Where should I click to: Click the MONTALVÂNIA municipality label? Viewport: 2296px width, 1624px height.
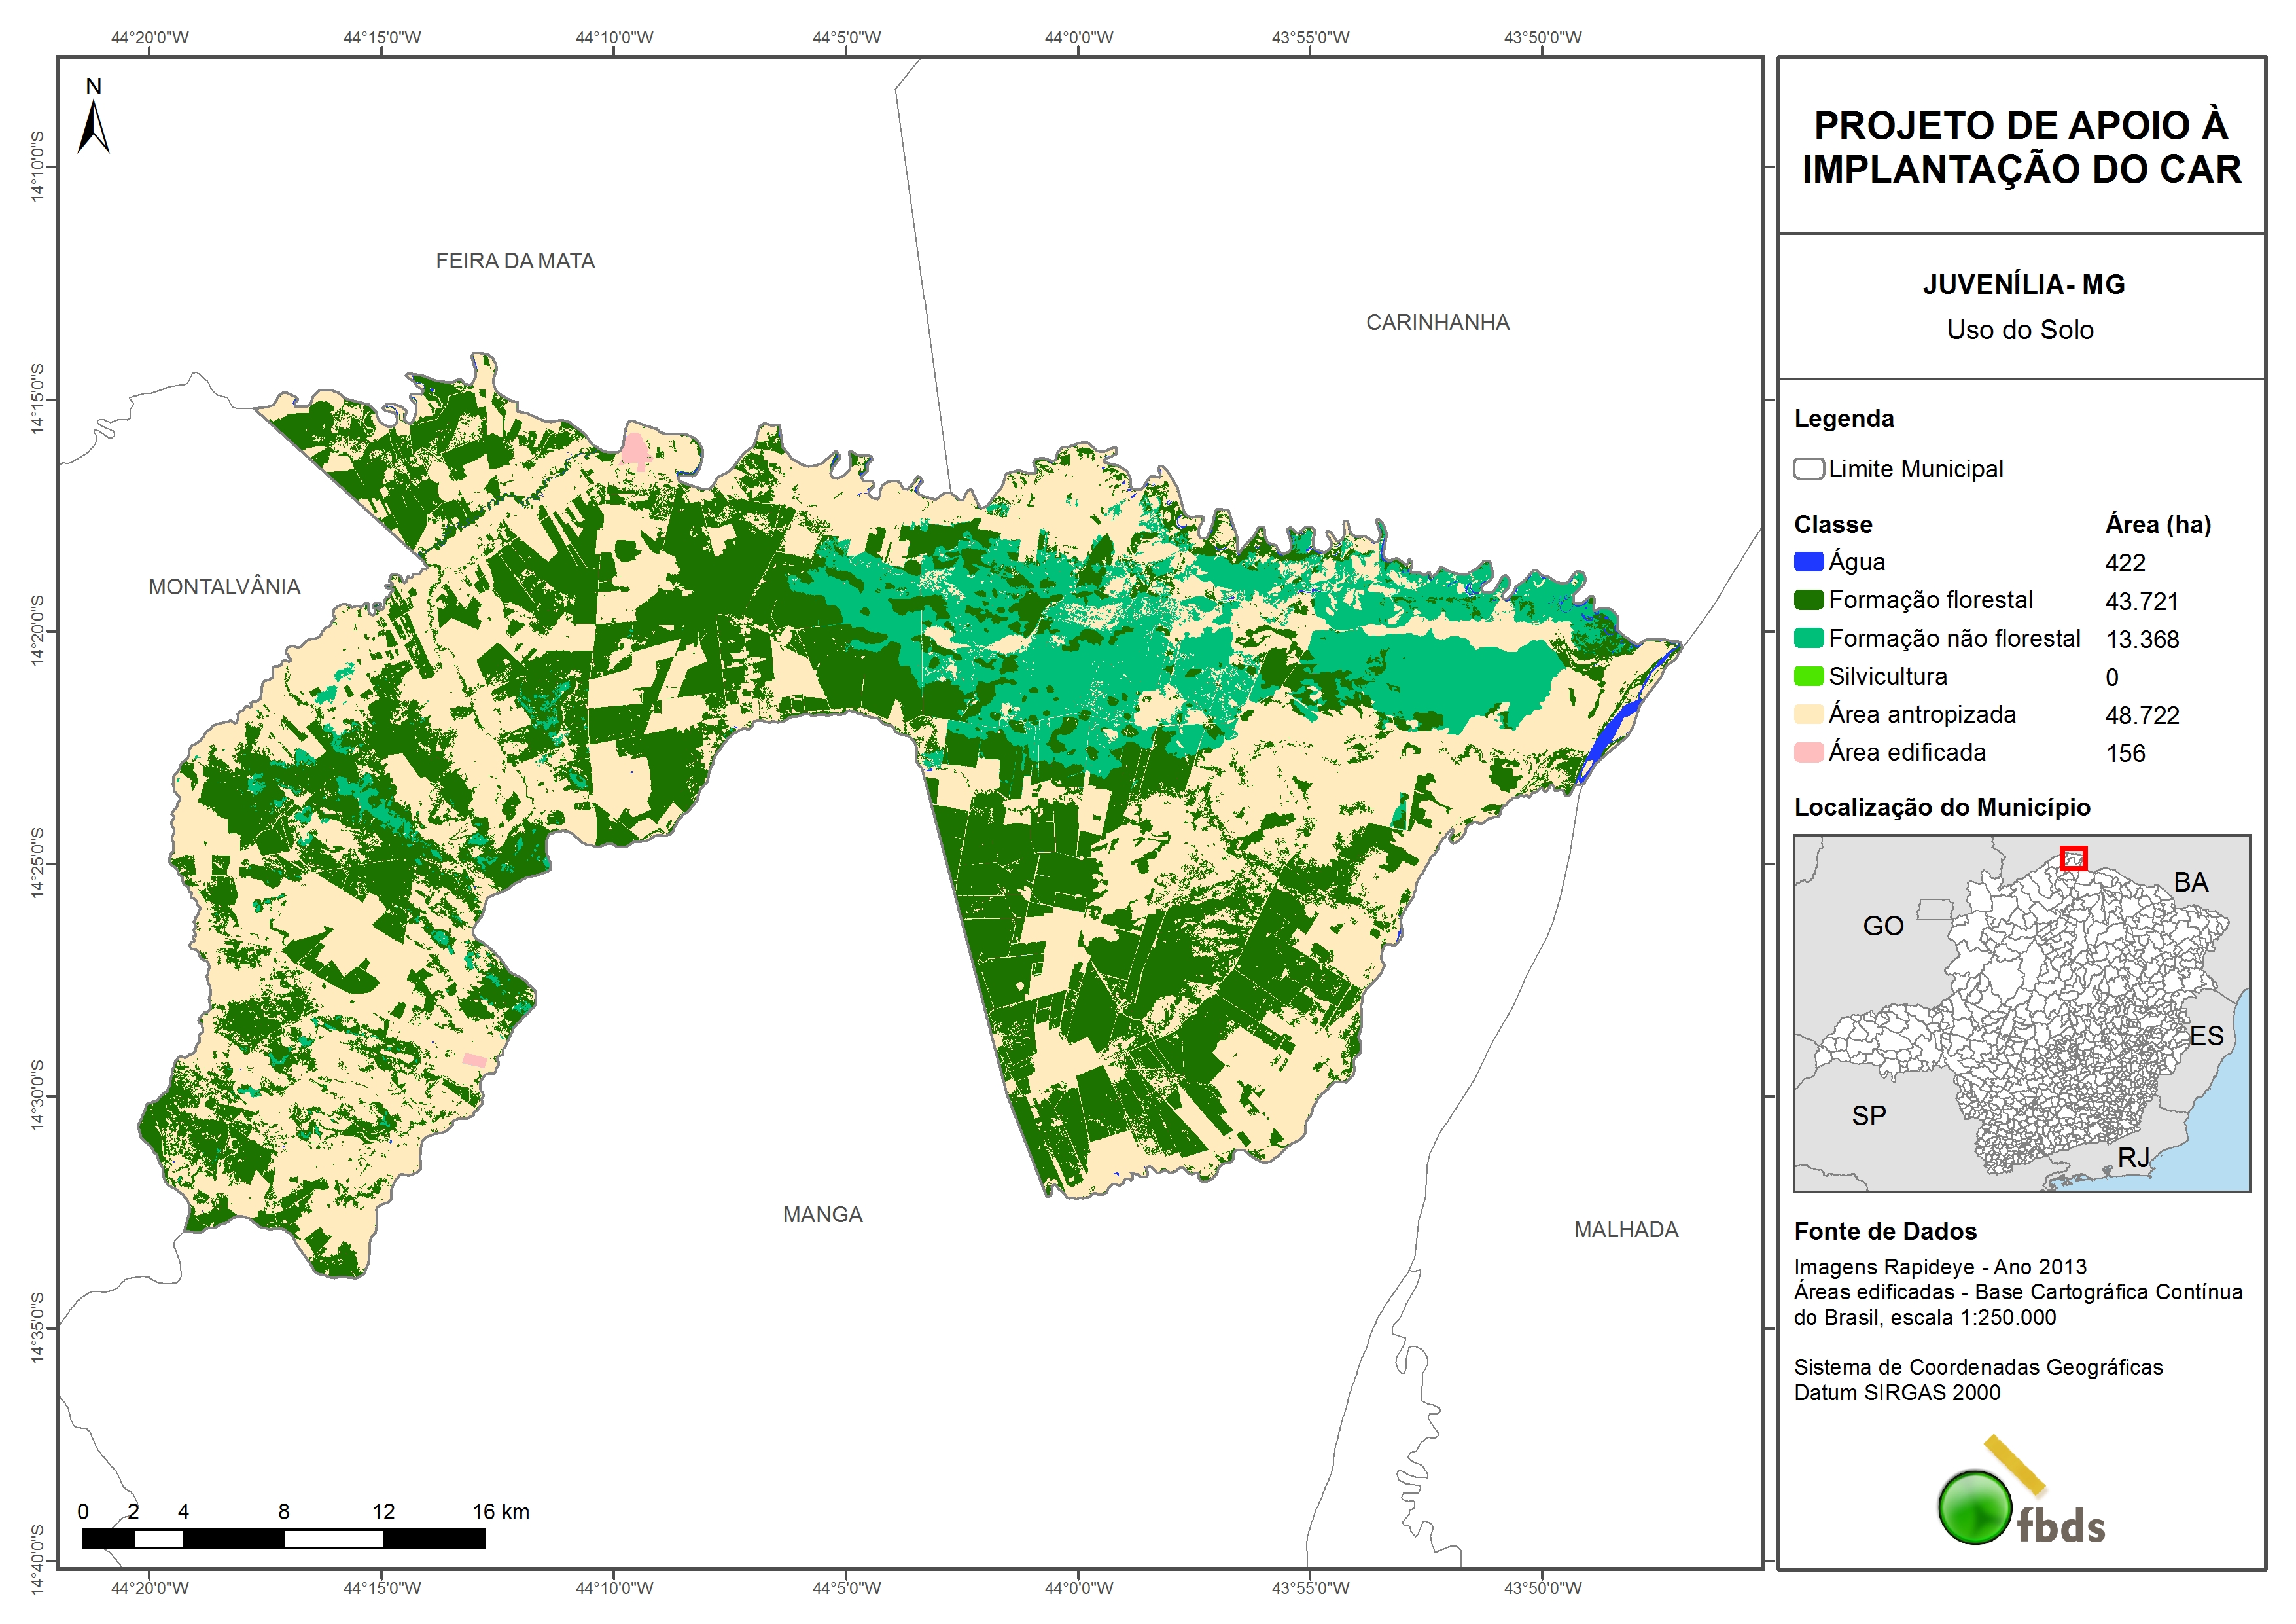tap(224, 586)
